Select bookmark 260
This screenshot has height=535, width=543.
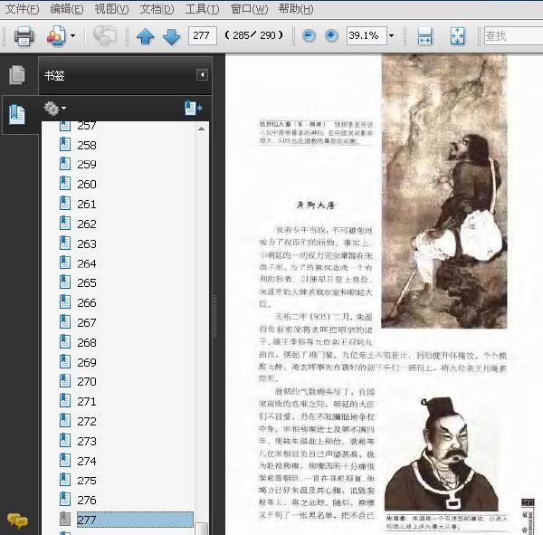87,184
